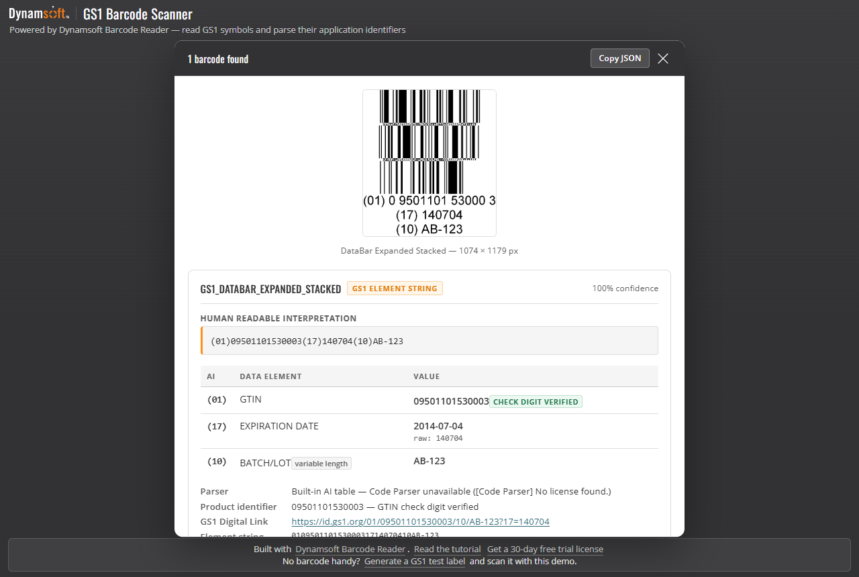Click the 100% confidence text

[625, 288]
